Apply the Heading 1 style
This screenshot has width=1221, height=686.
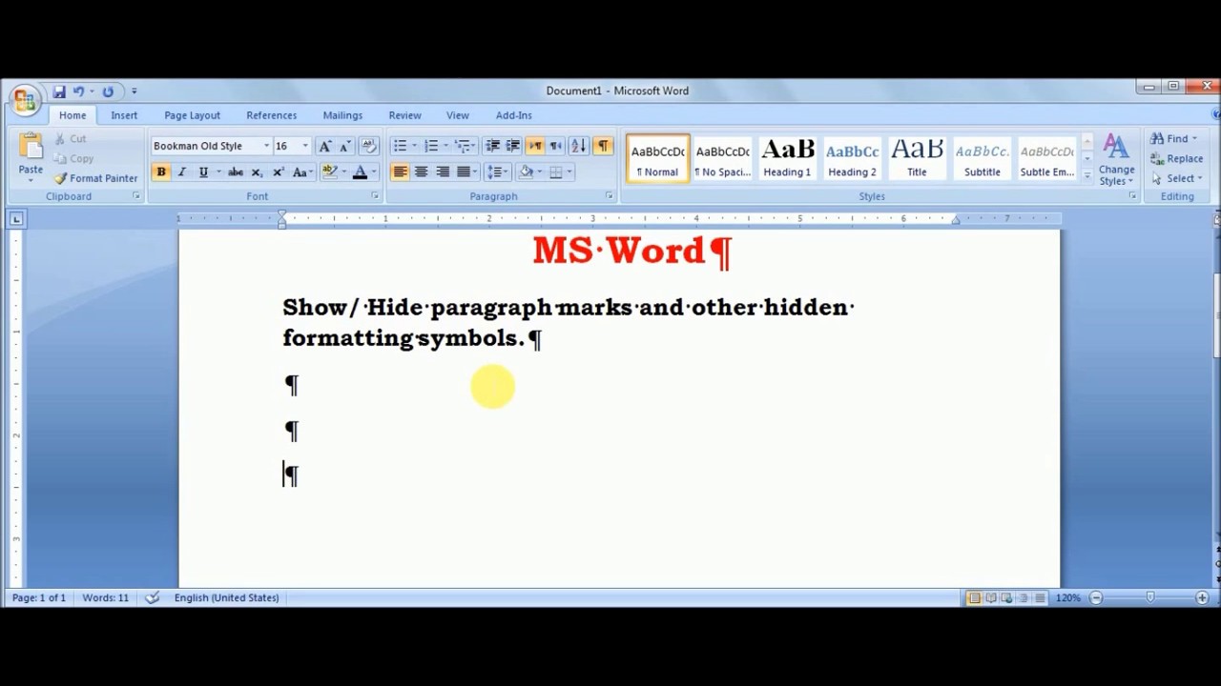[x=787, y=158]
